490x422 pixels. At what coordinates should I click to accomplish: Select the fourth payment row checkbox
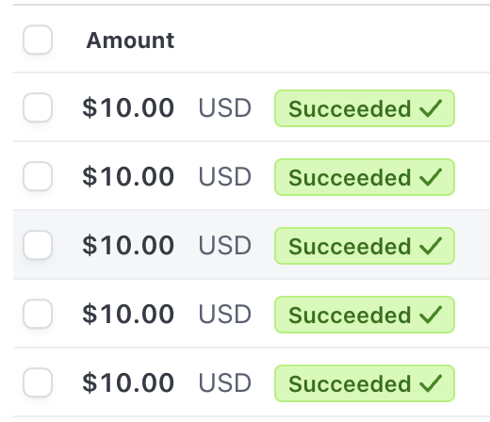point(38,314)
